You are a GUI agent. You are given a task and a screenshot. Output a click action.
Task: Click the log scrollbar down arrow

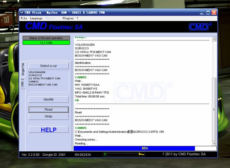coord(214,143)
